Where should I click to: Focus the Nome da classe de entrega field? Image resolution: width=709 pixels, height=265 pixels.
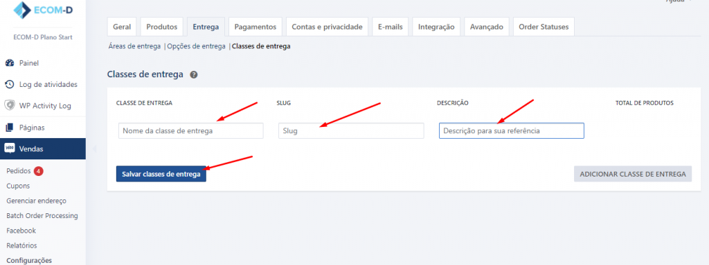[x=191, y=130]
